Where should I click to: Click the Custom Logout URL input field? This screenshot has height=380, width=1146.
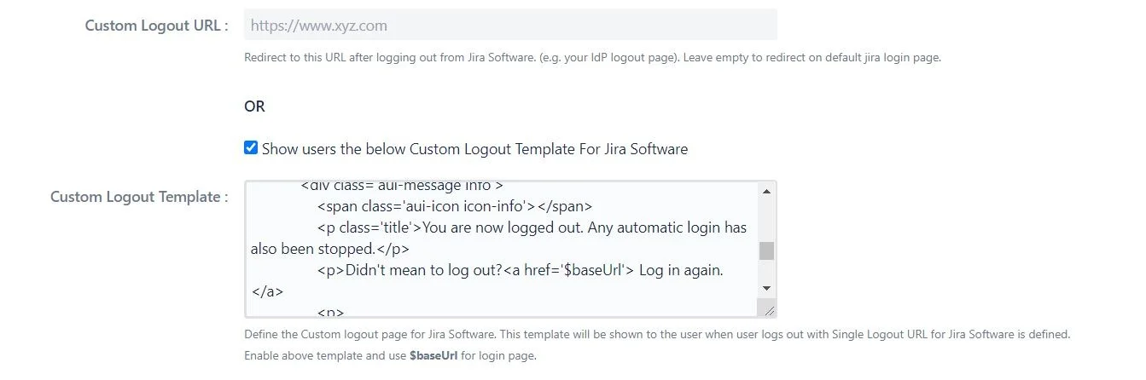(510, 25)
